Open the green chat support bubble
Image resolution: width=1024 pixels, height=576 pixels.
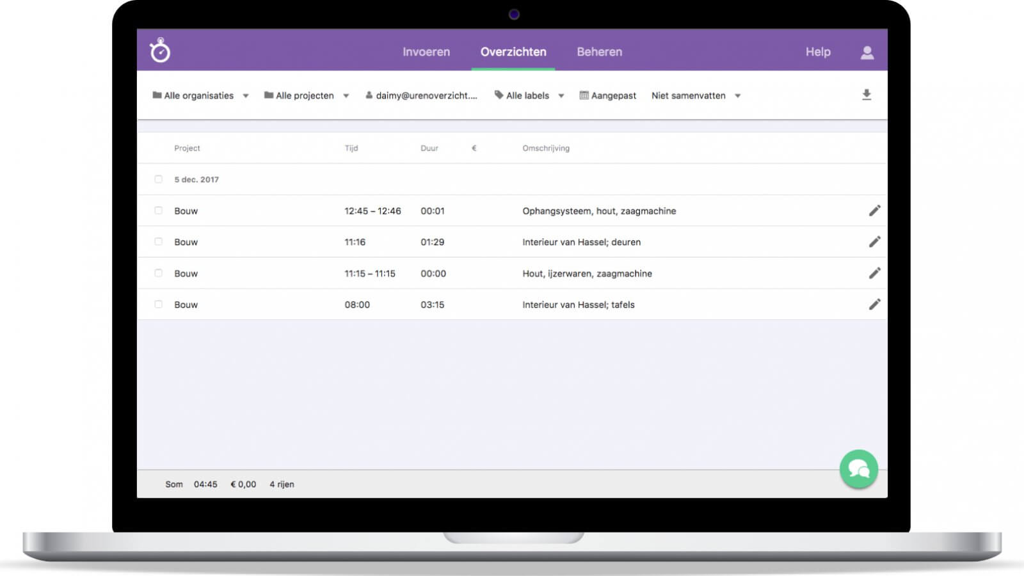(859, 469)
